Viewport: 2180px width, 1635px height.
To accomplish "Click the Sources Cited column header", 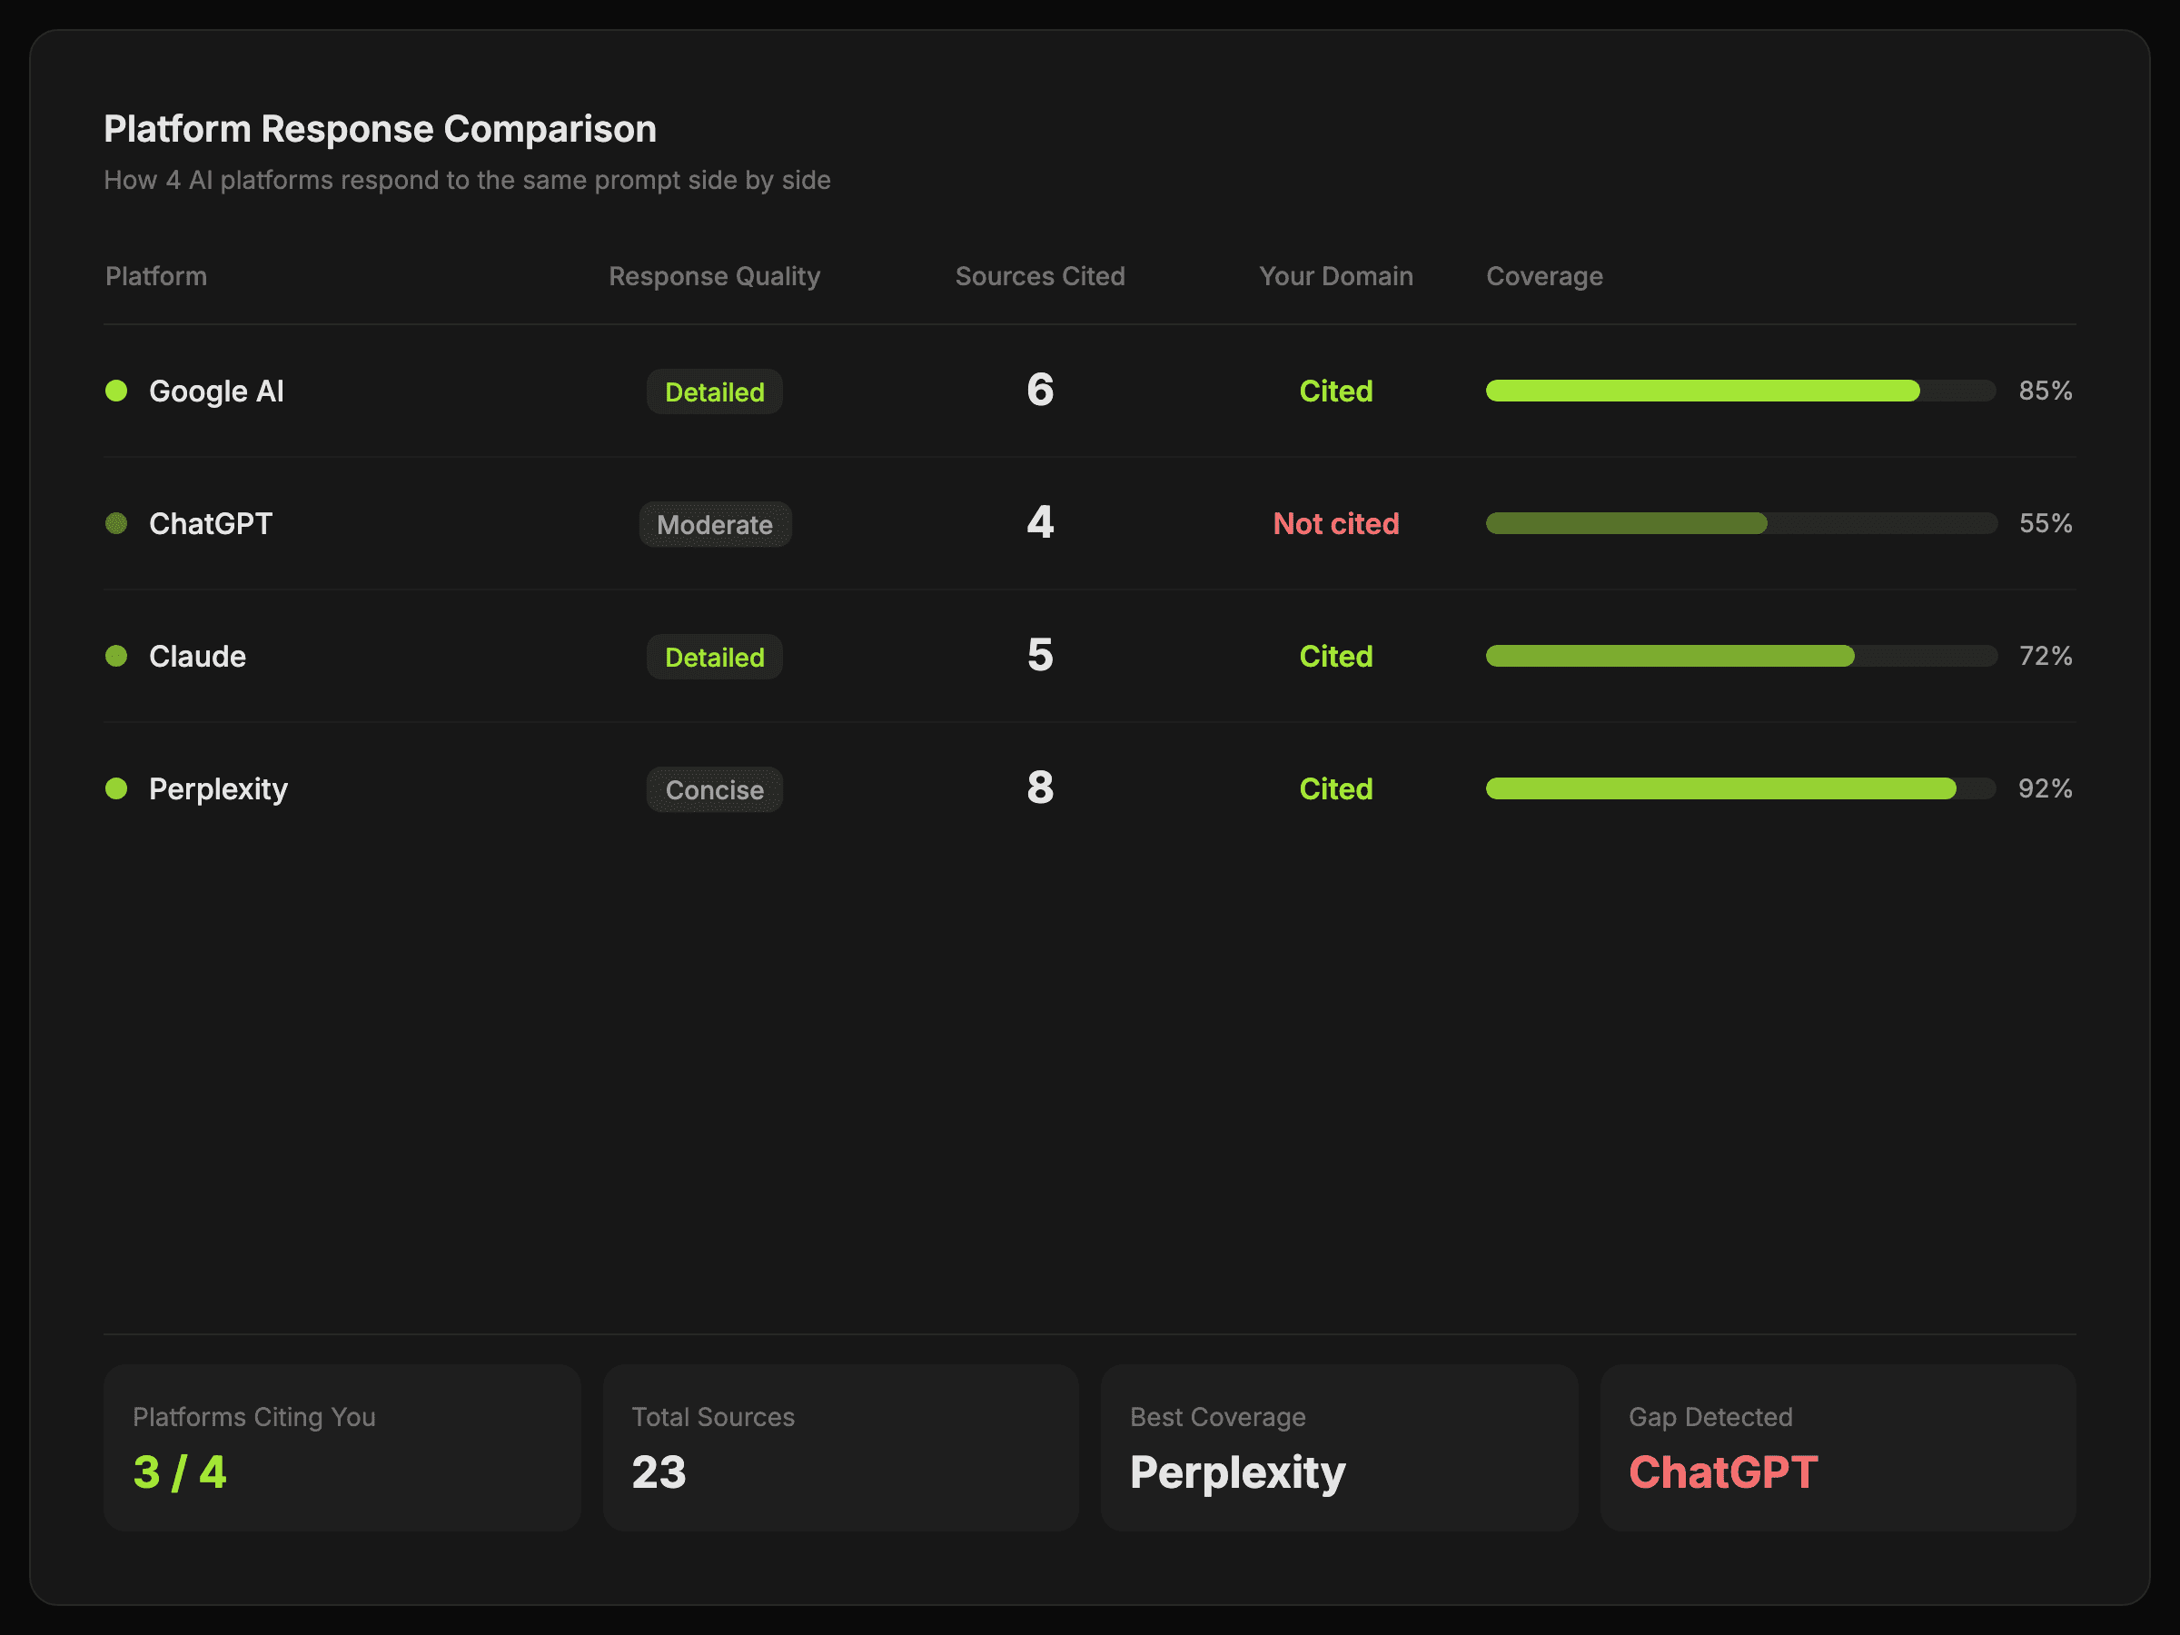I will [x=1040, y=276].
